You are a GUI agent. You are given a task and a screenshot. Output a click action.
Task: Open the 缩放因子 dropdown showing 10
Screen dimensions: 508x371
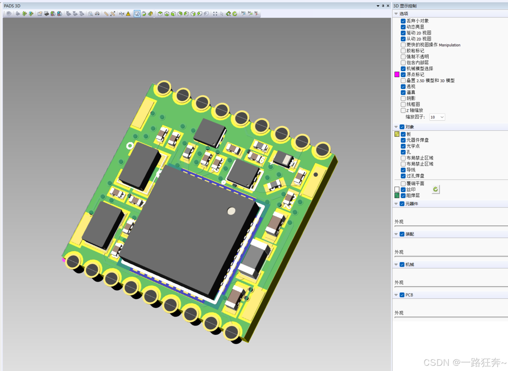pos(437,117)
